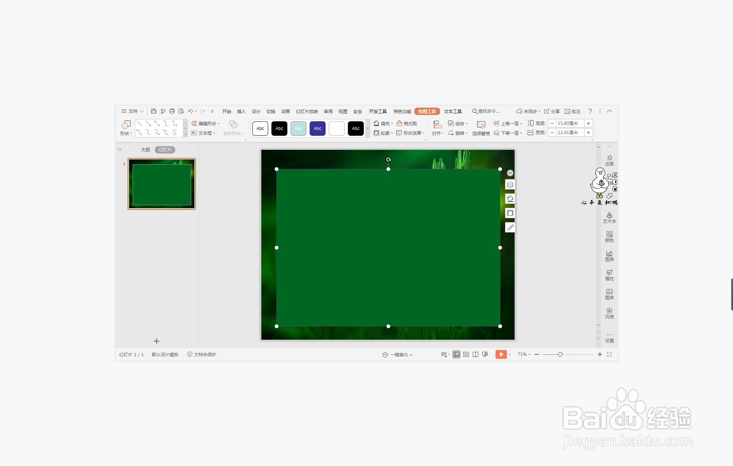Click 高度 height input field
The height and width of the screenshot is (466, 733).
570,123
